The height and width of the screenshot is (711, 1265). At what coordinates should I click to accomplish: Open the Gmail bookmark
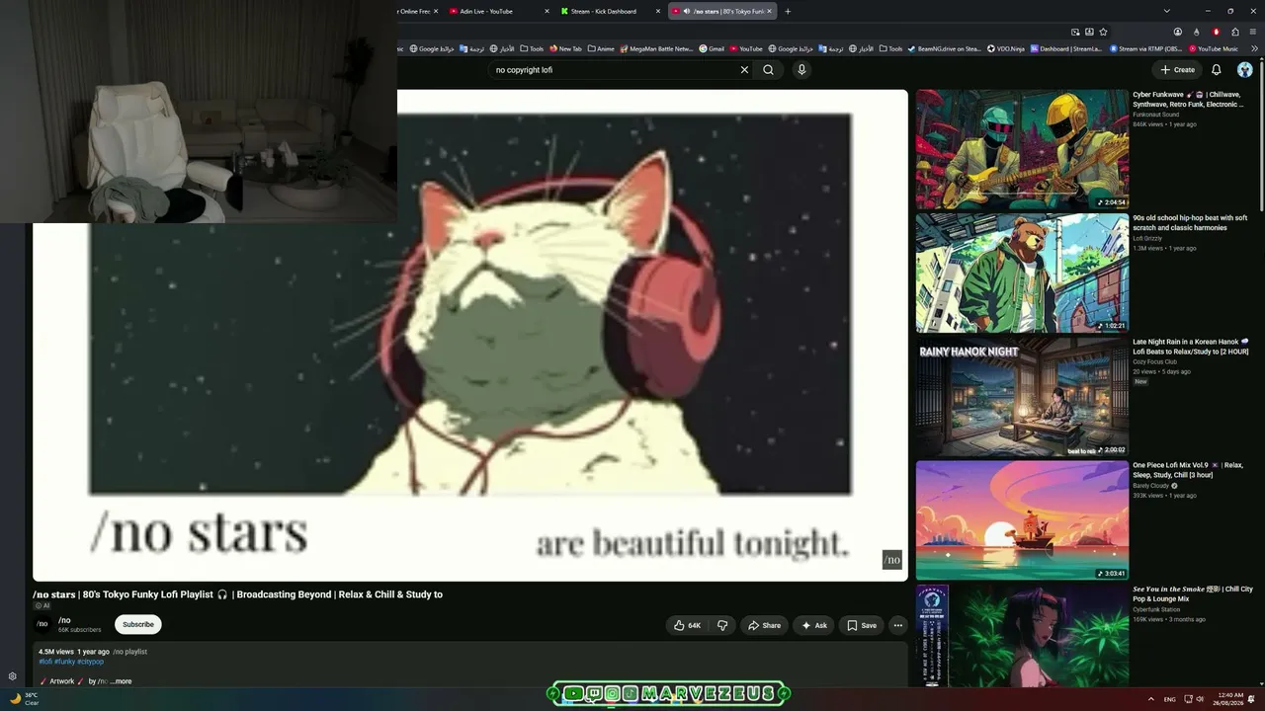(x=712, y=48)
